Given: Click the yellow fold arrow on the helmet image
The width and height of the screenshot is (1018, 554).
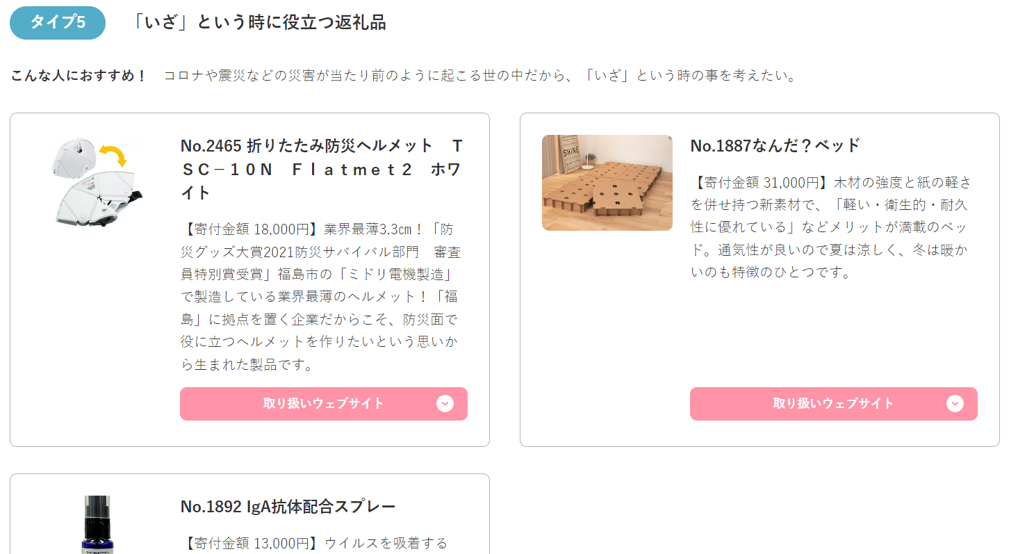Looking at the screenshot, I should (113, 154).
